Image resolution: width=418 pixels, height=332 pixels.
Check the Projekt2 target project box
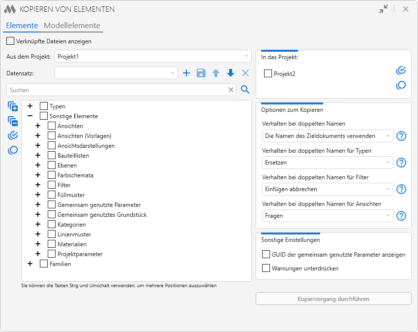click(268, 74)
